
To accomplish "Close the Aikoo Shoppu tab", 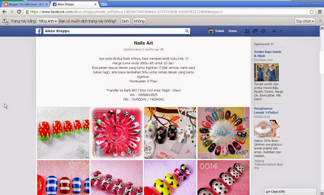I will (x=95, y=4).
